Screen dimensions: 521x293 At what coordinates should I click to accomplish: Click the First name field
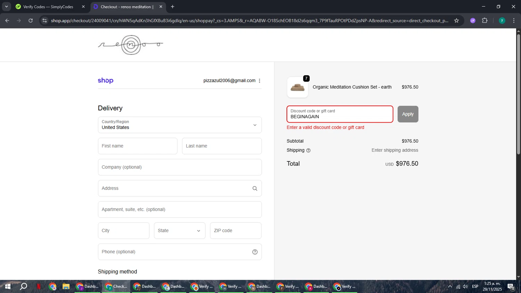pyautogui.click(x=138, y=146)
